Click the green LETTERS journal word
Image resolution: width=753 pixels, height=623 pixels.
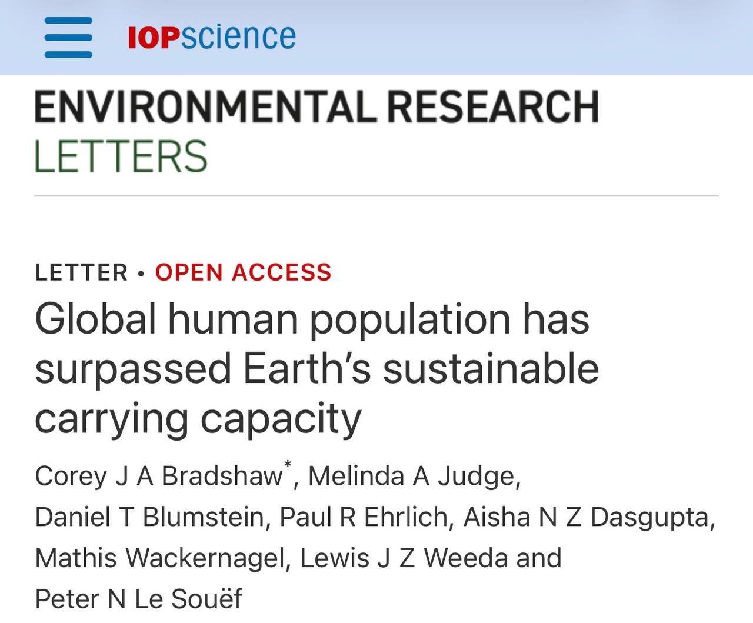point(121,156)
